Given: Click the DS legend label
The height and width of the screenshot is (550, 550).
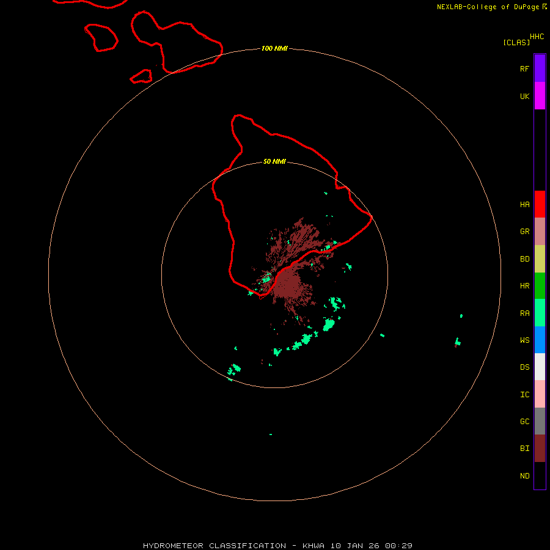Looking at the screenshot, I should [x=524, y=367].
